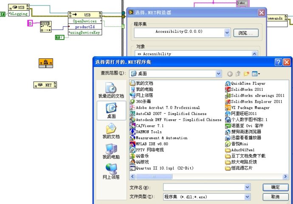Open the View menu icon
The height and width of the screenshot is (204, 293).
click(256, 74)
